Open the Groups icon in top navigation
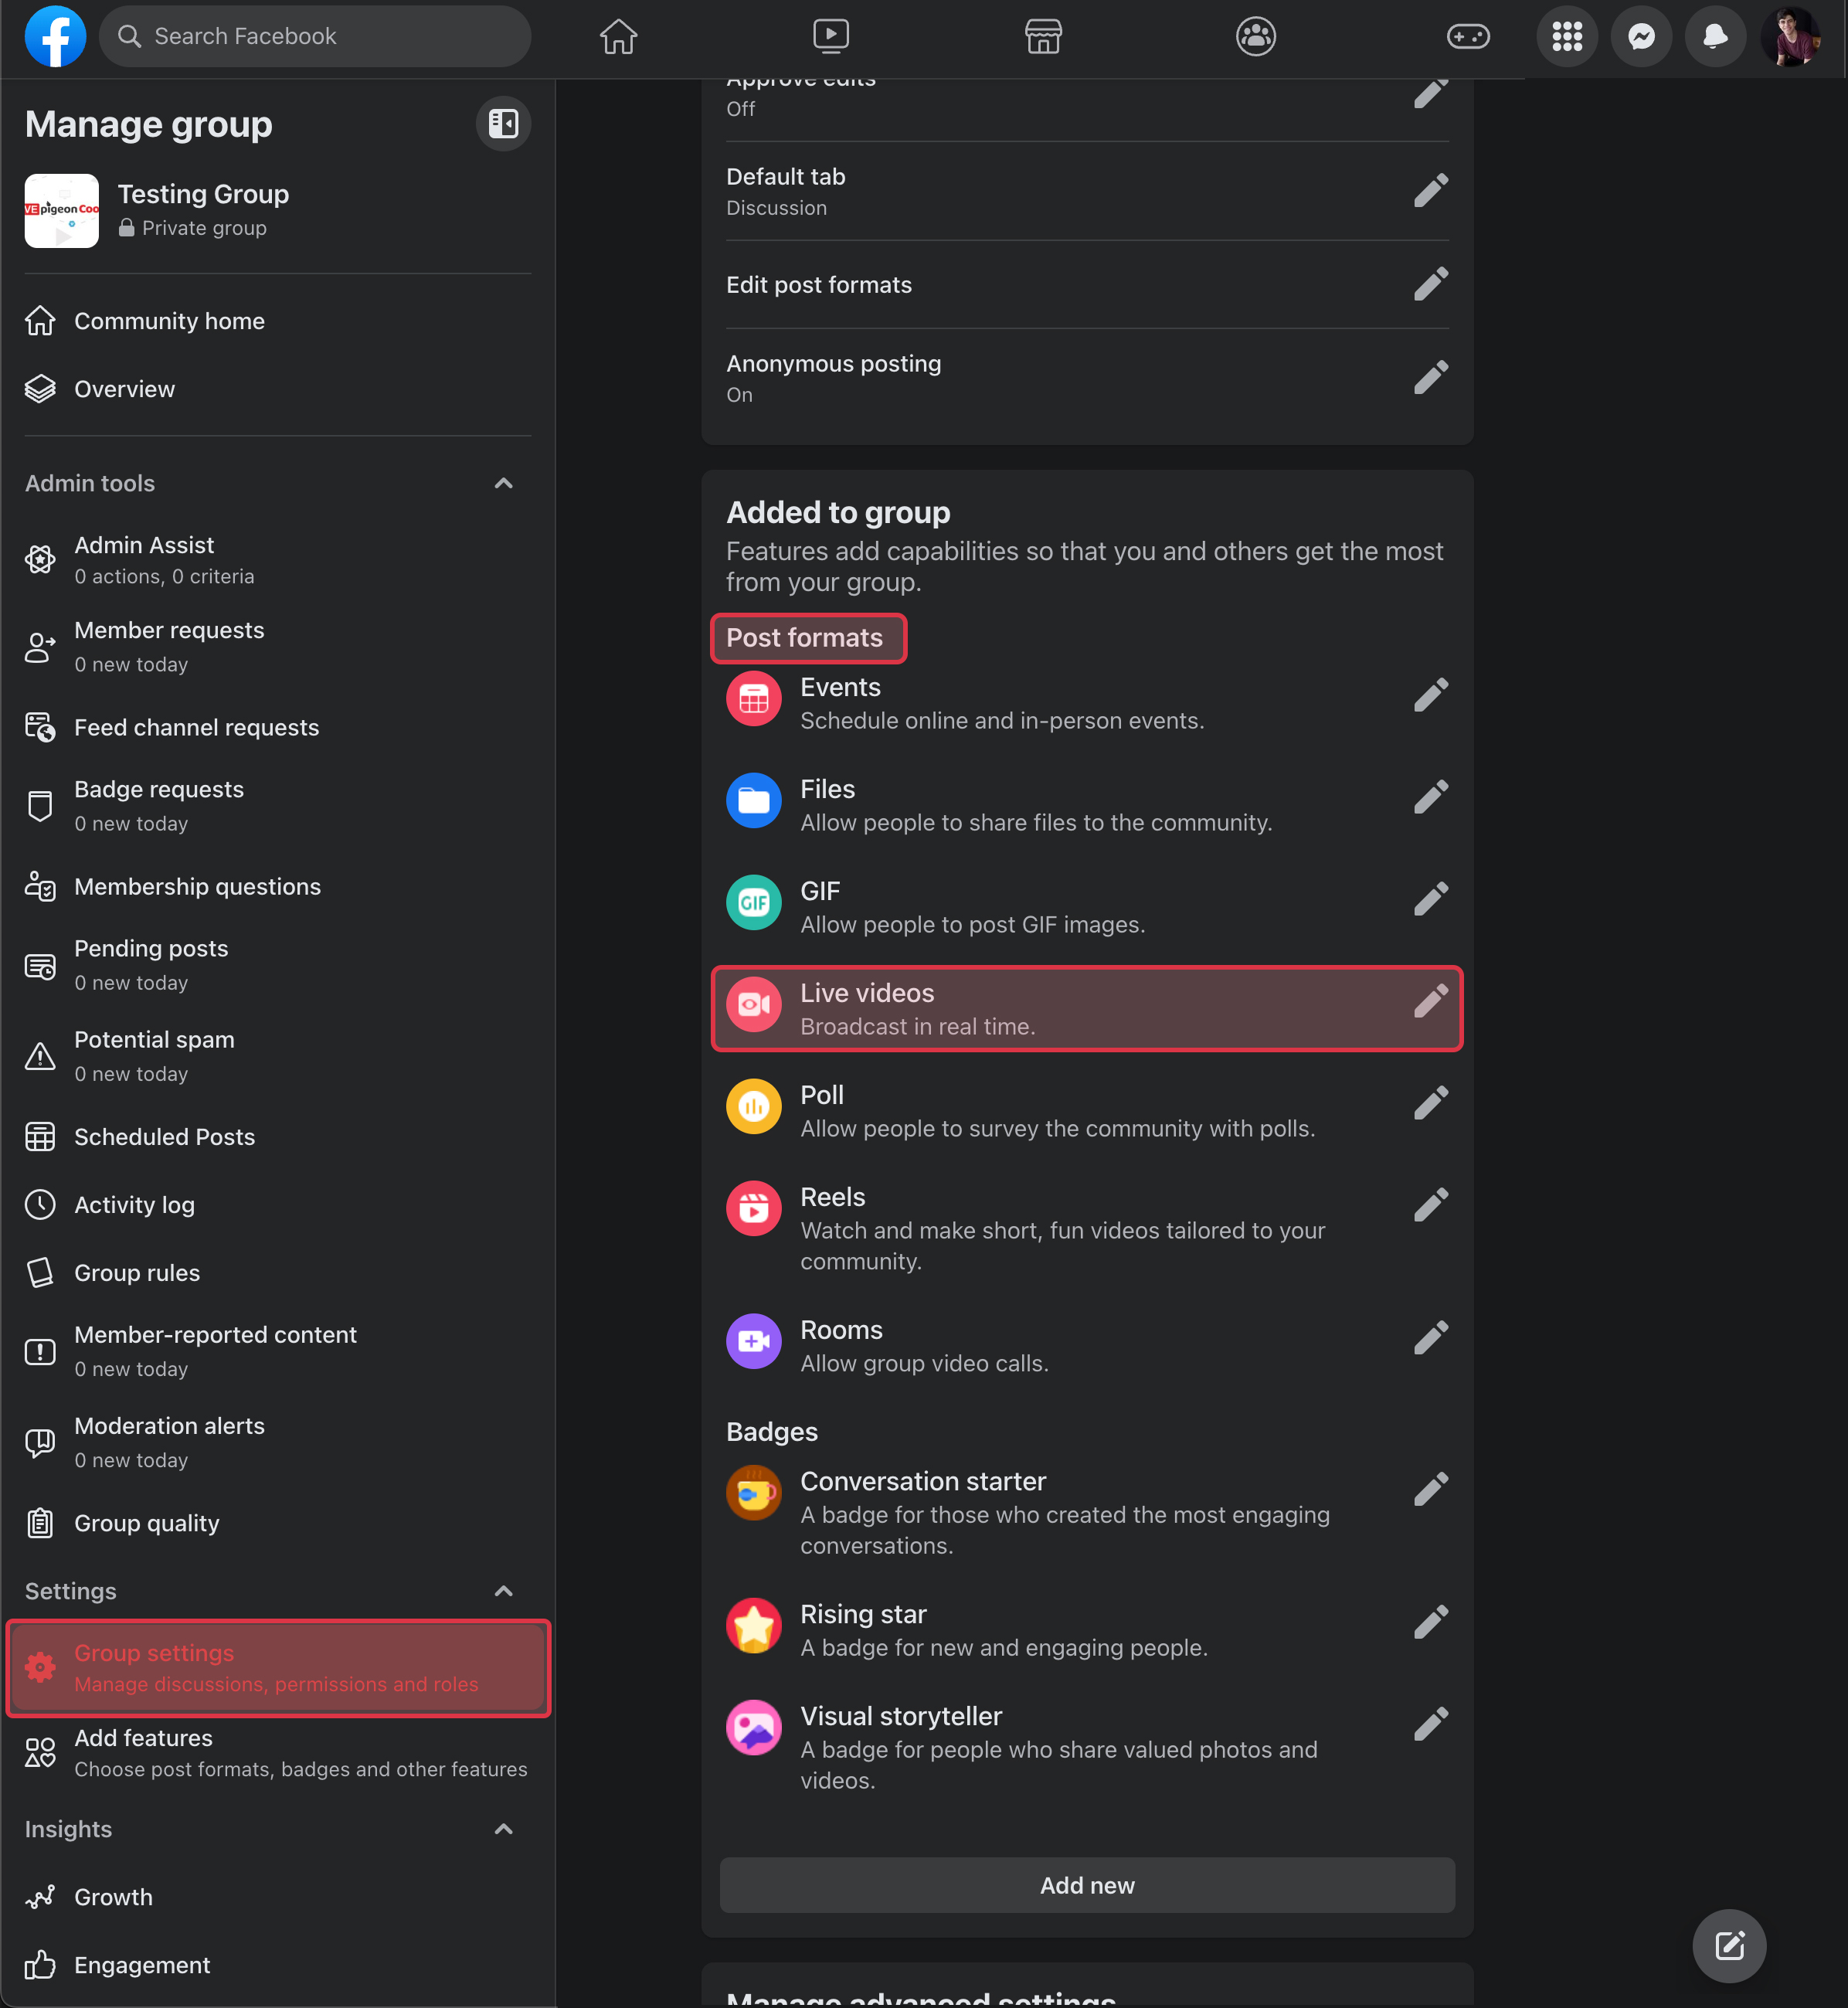The image size is (1848, 2008). pyautogui.click(x=1255, y=37)
